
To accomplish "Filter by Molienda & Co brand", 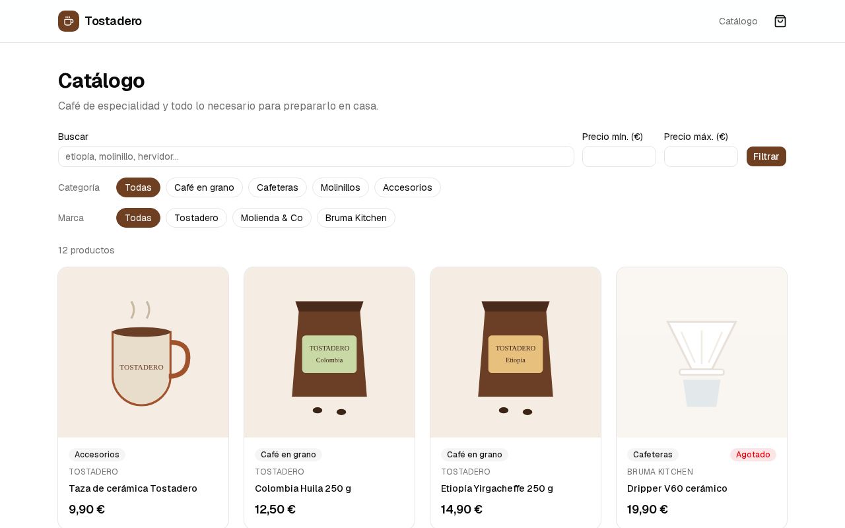I will coord(272,218).
